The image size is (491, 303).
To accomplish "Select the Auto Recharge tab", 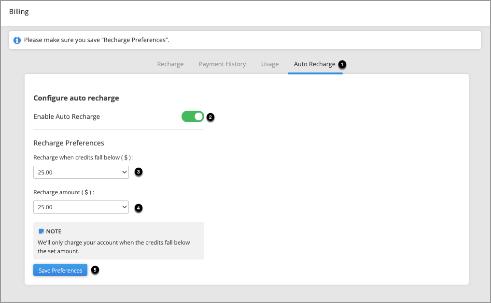I will tap(314, 64).
